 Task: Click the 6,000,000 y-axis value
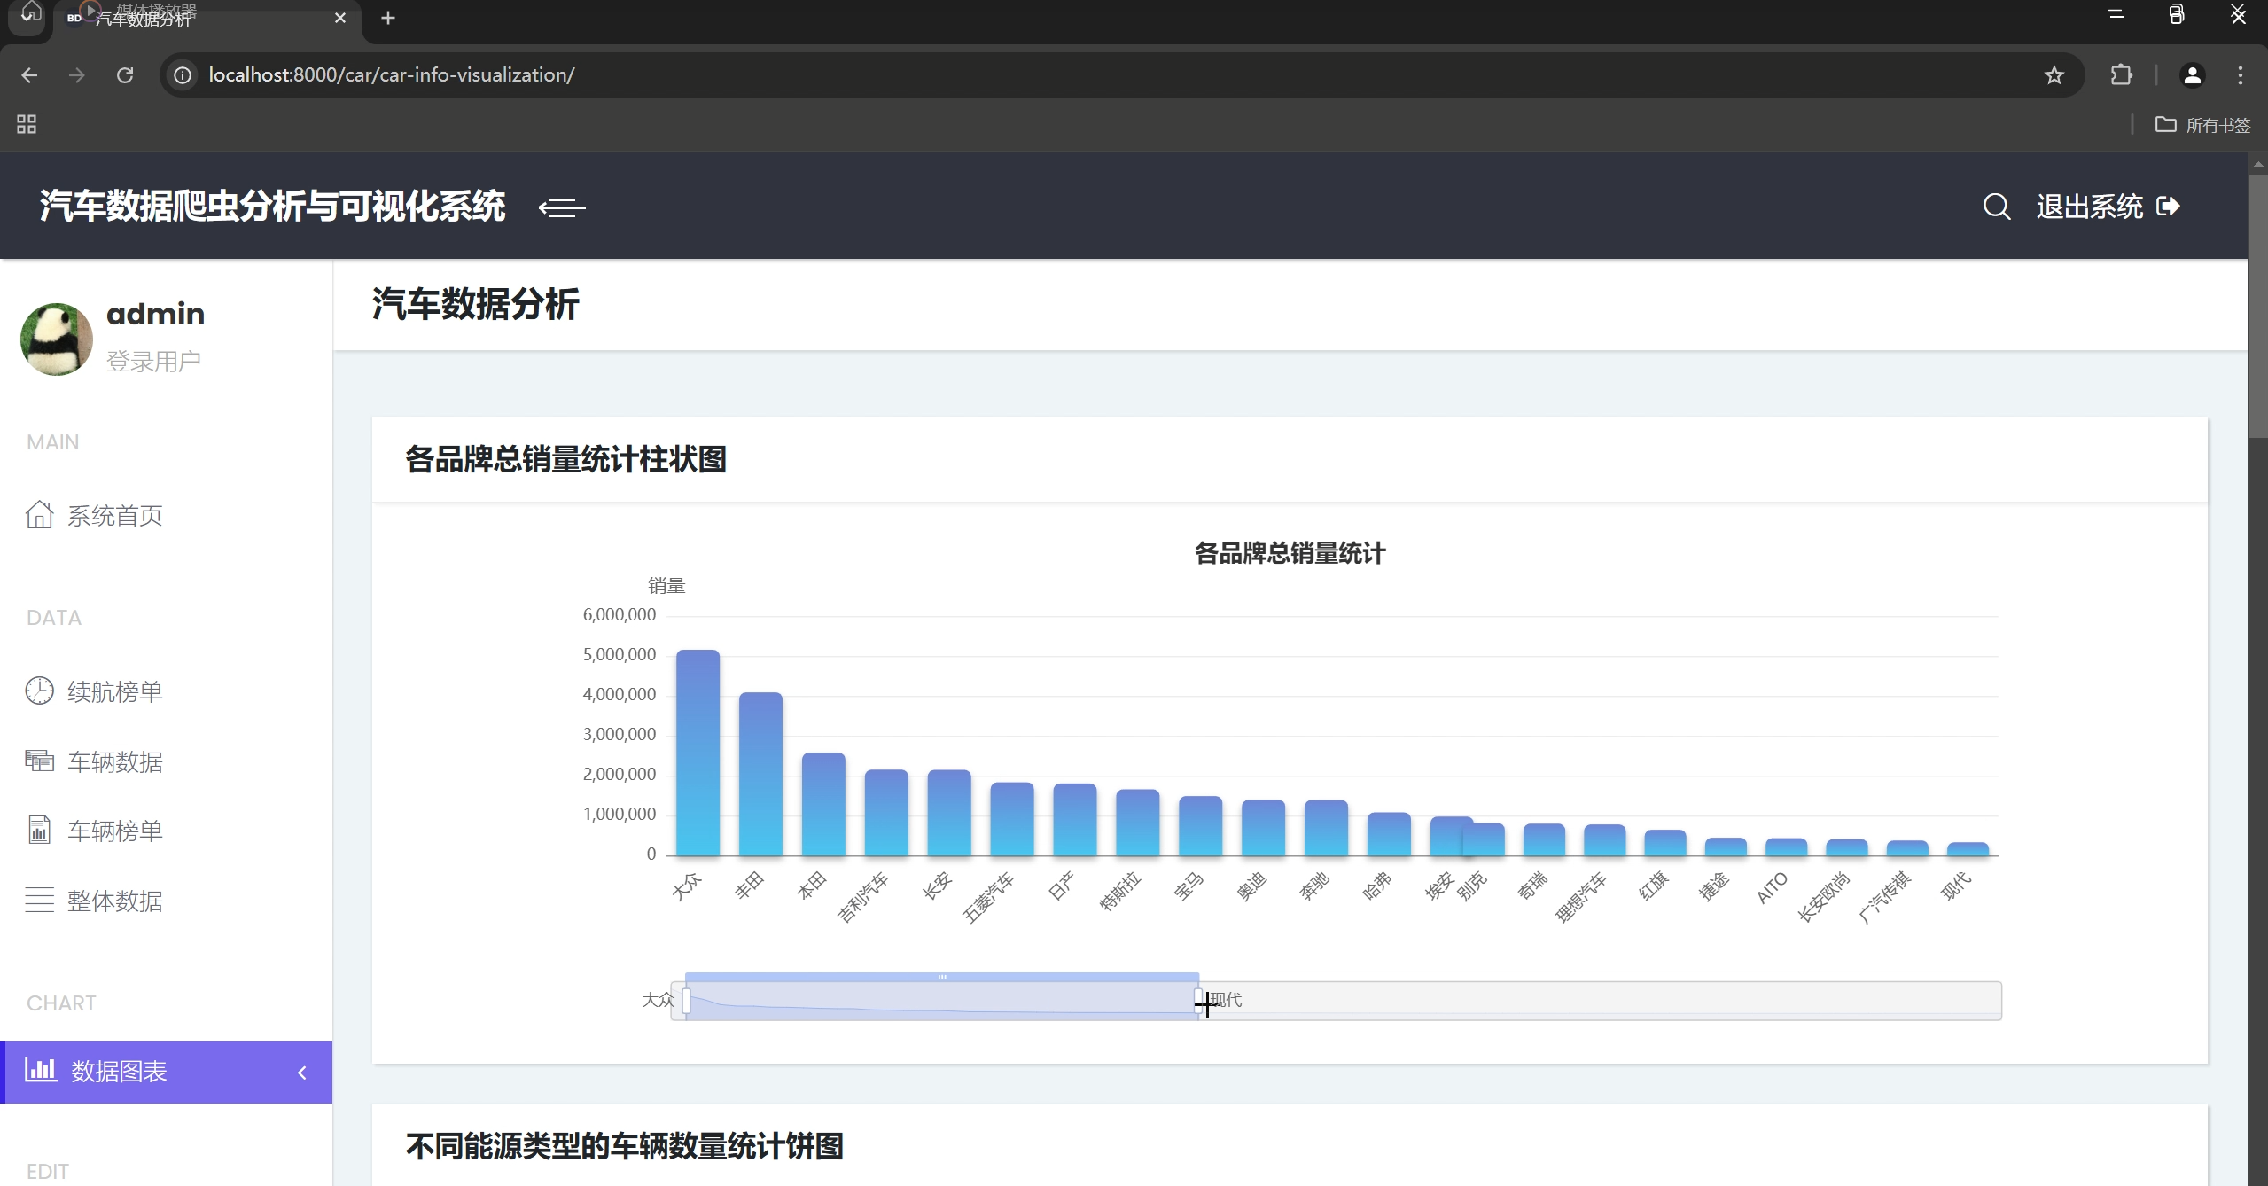619,614
